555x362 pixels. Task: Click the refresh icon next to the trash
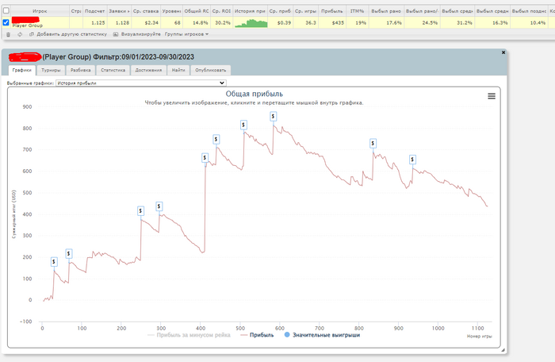click(20, 34)
